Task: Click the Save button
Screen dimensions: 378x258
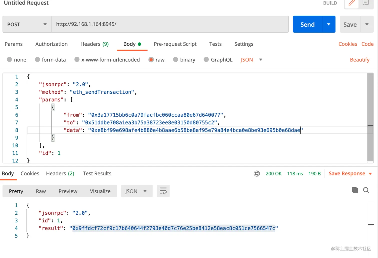Action: pos(350,24)
